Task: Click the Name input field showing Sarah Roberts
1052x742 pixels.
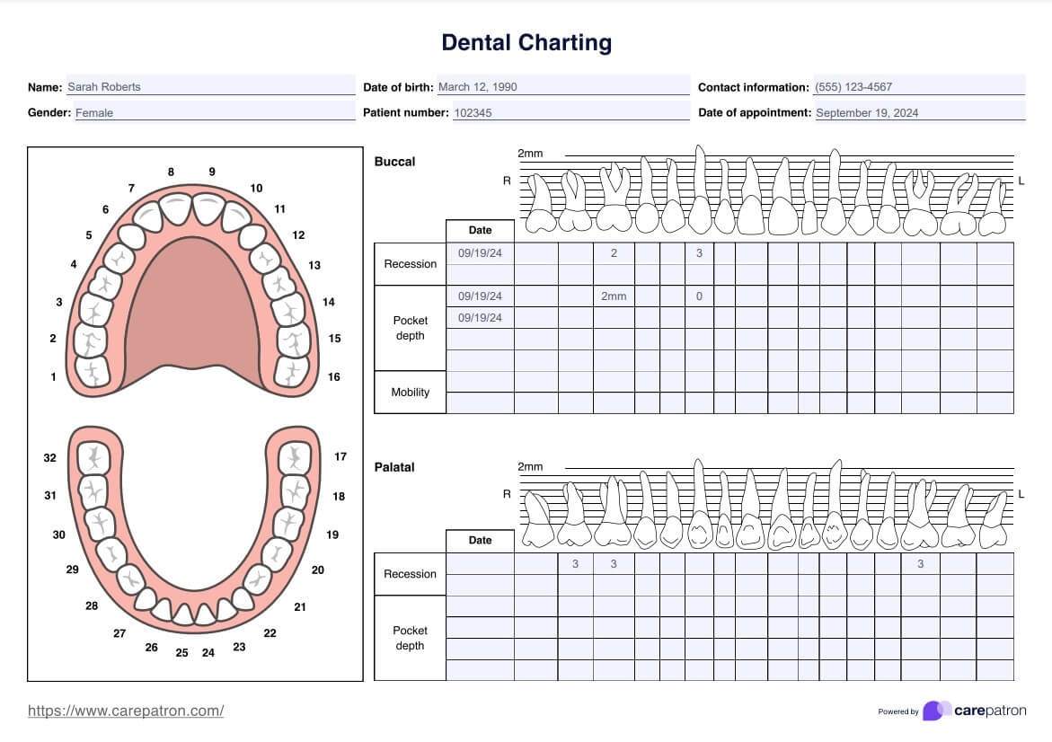Action: pos(207,86)
